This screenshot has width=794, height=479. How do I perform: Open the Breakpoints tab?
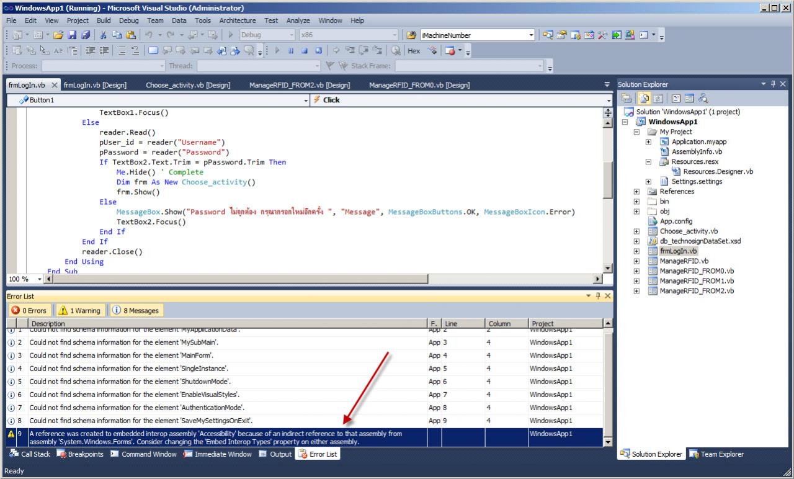click(80, 454)
